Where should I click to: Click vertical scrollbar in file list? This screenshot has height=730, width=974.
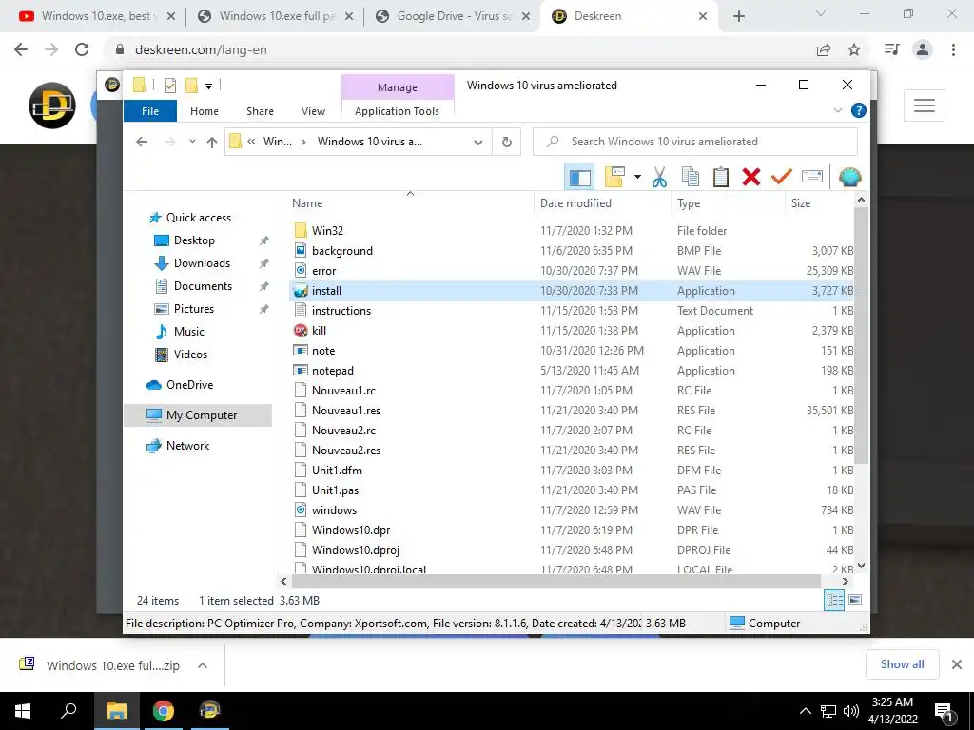coord(861,336)
